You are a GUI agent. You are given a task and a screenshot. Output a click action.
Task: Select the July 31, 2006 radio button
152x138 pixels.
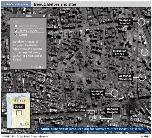(x=16, y=31)
